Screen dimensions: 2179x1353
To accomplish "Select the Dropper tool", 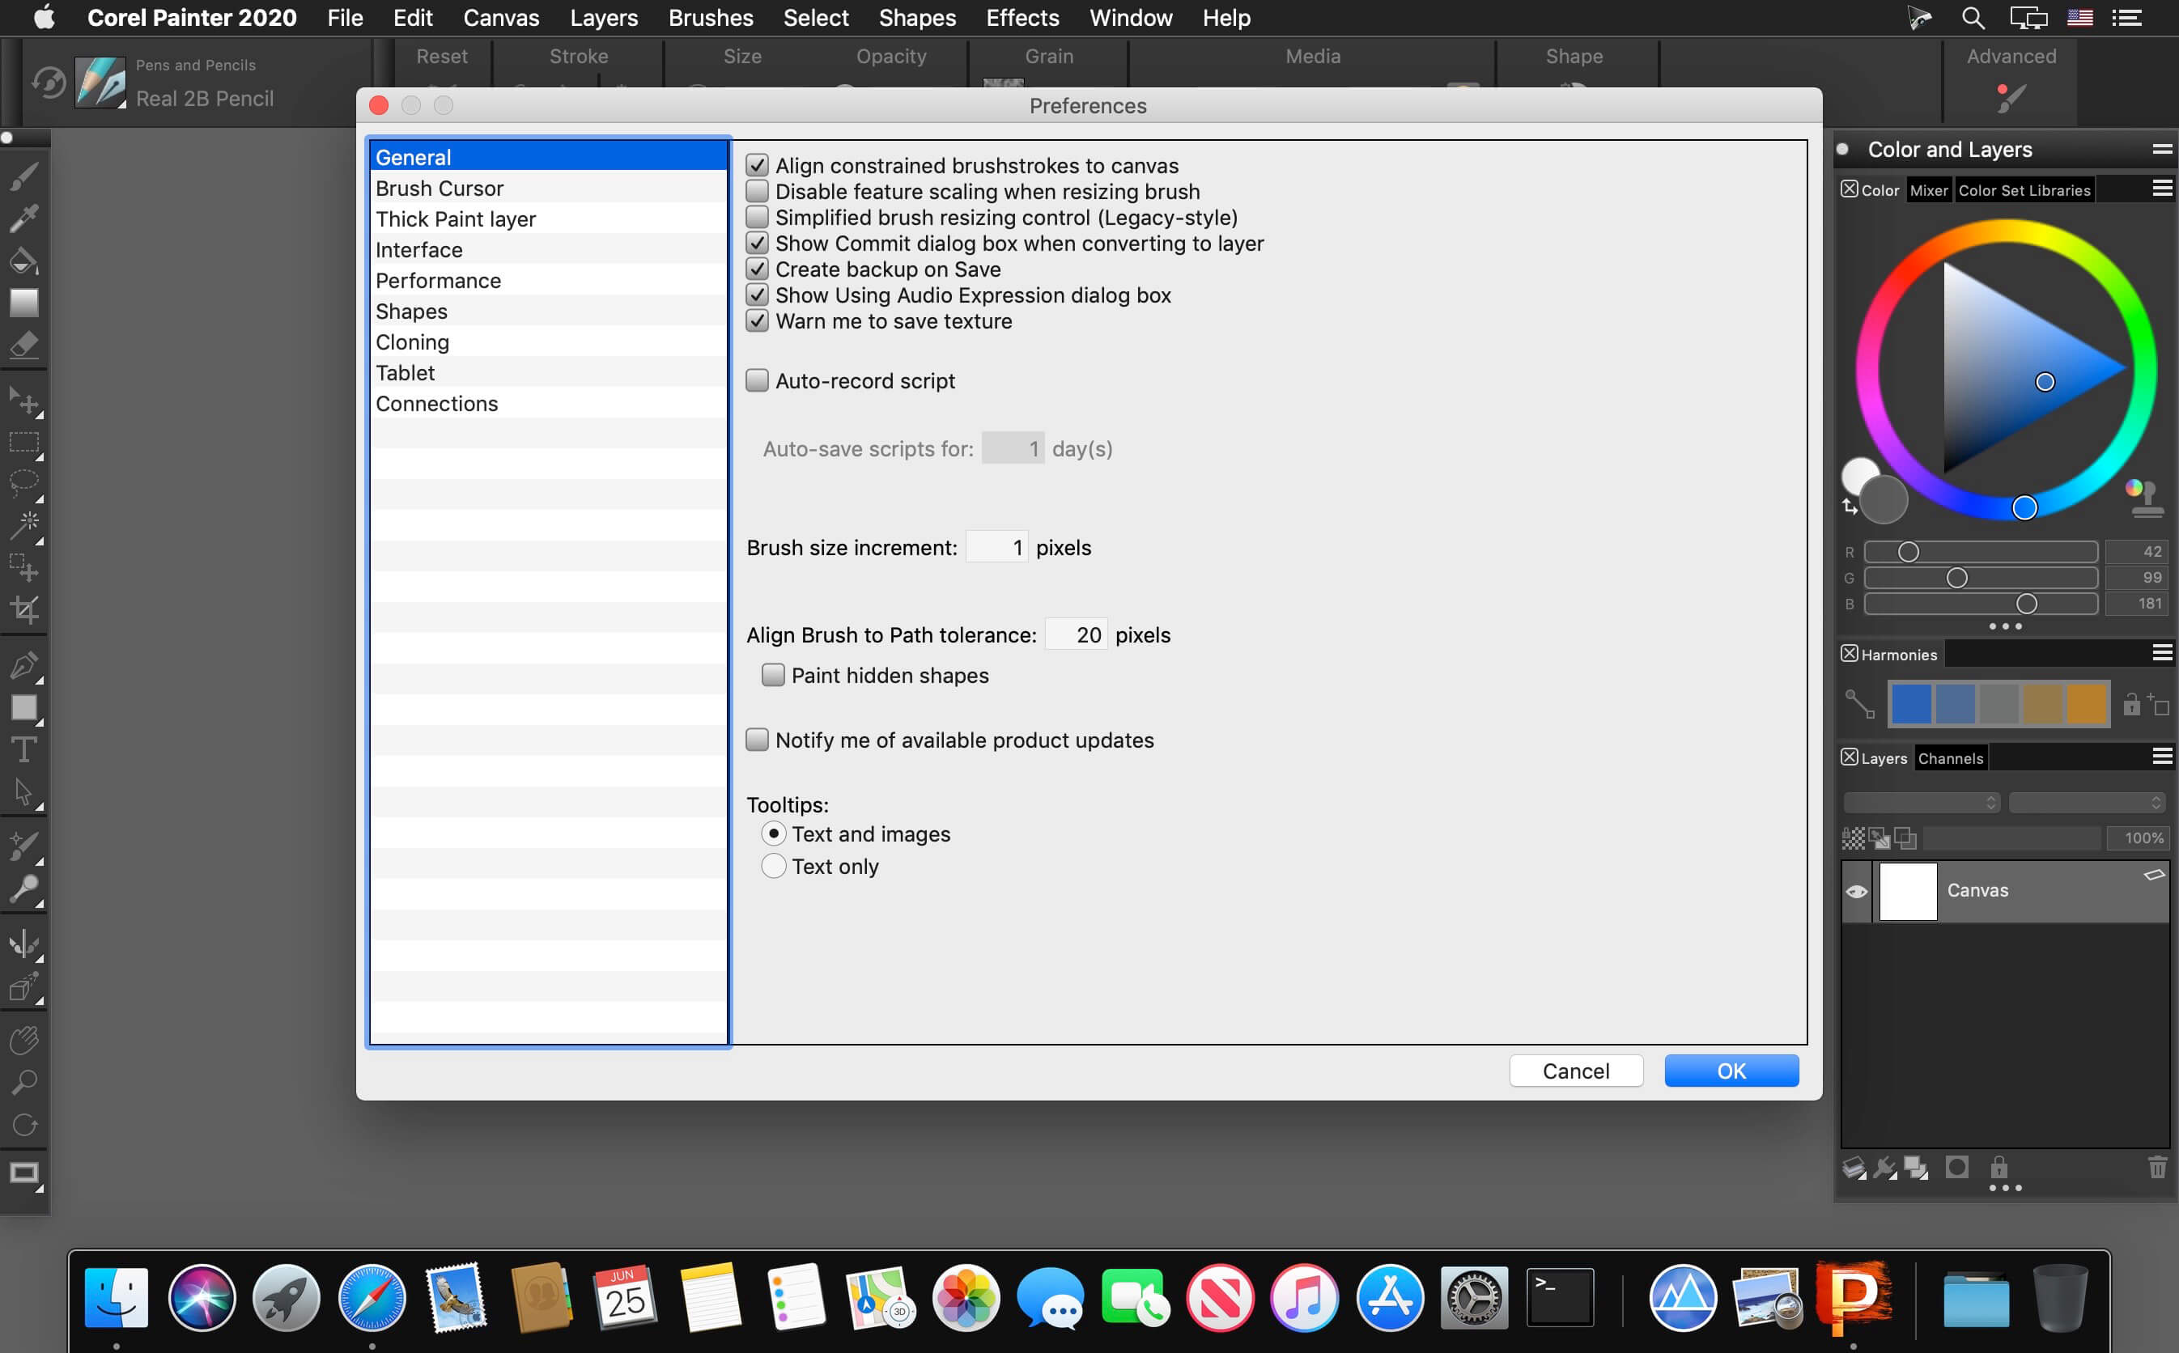I will tap(24, 218).
